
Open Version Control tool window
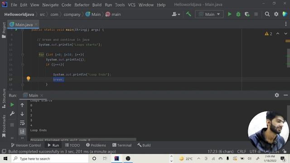[26, 145]
